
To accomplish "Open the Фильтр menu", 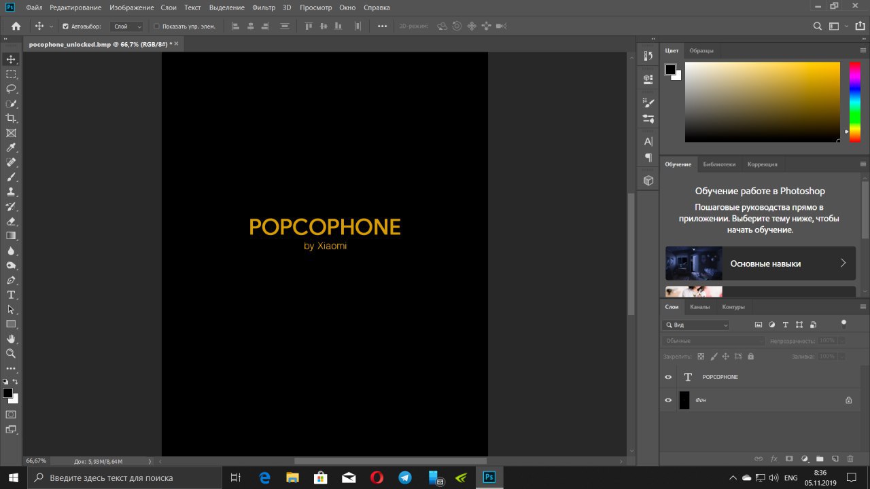I will (x=264, y=7).
